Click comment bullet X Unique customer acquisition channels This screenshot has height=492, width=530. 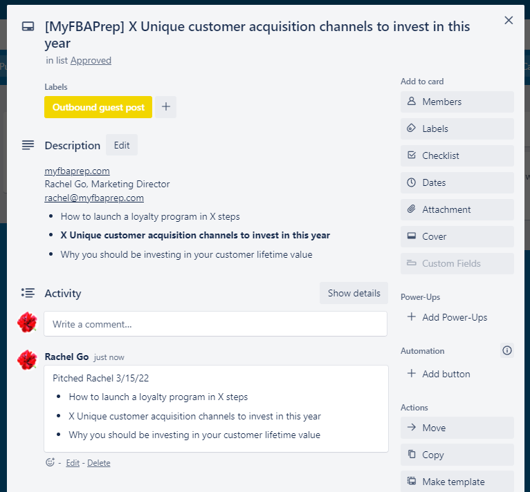[x=194, y=416]
